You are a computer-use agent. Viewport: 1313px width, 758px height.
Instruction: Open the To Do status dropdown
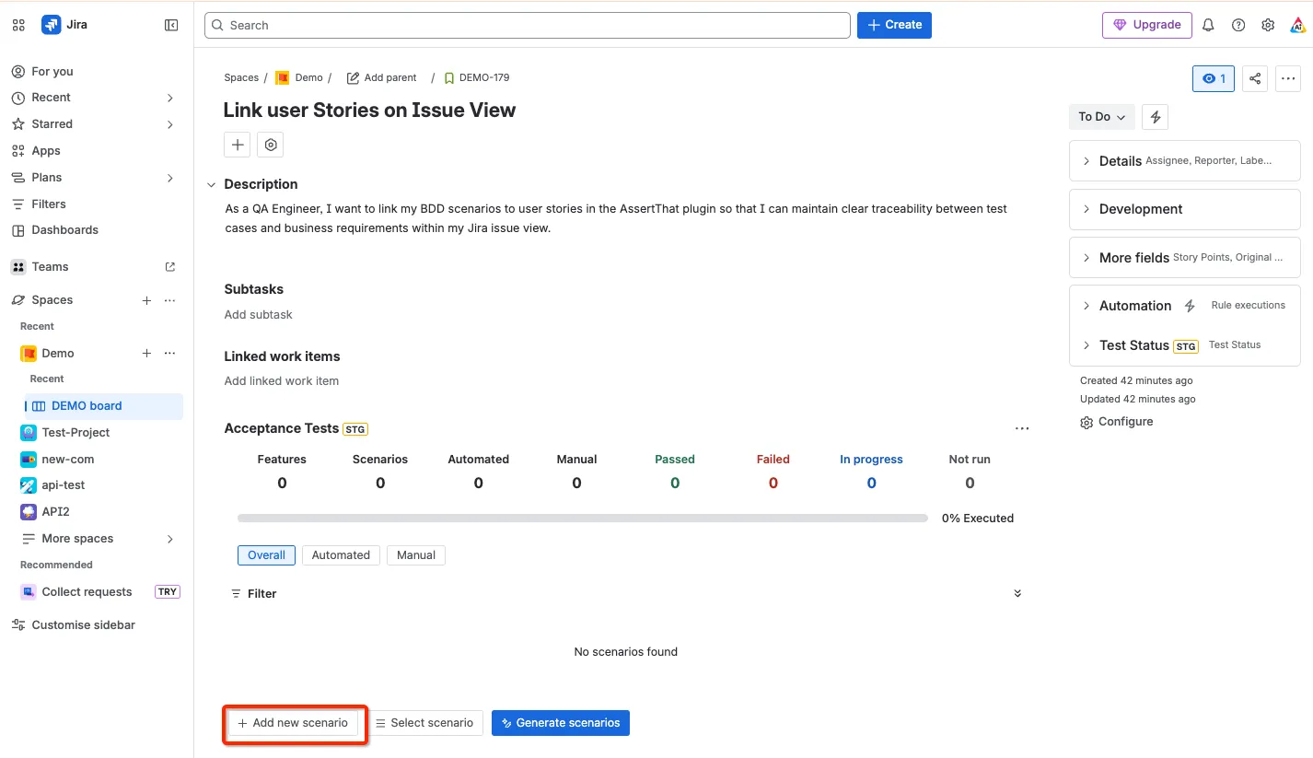1101,117
